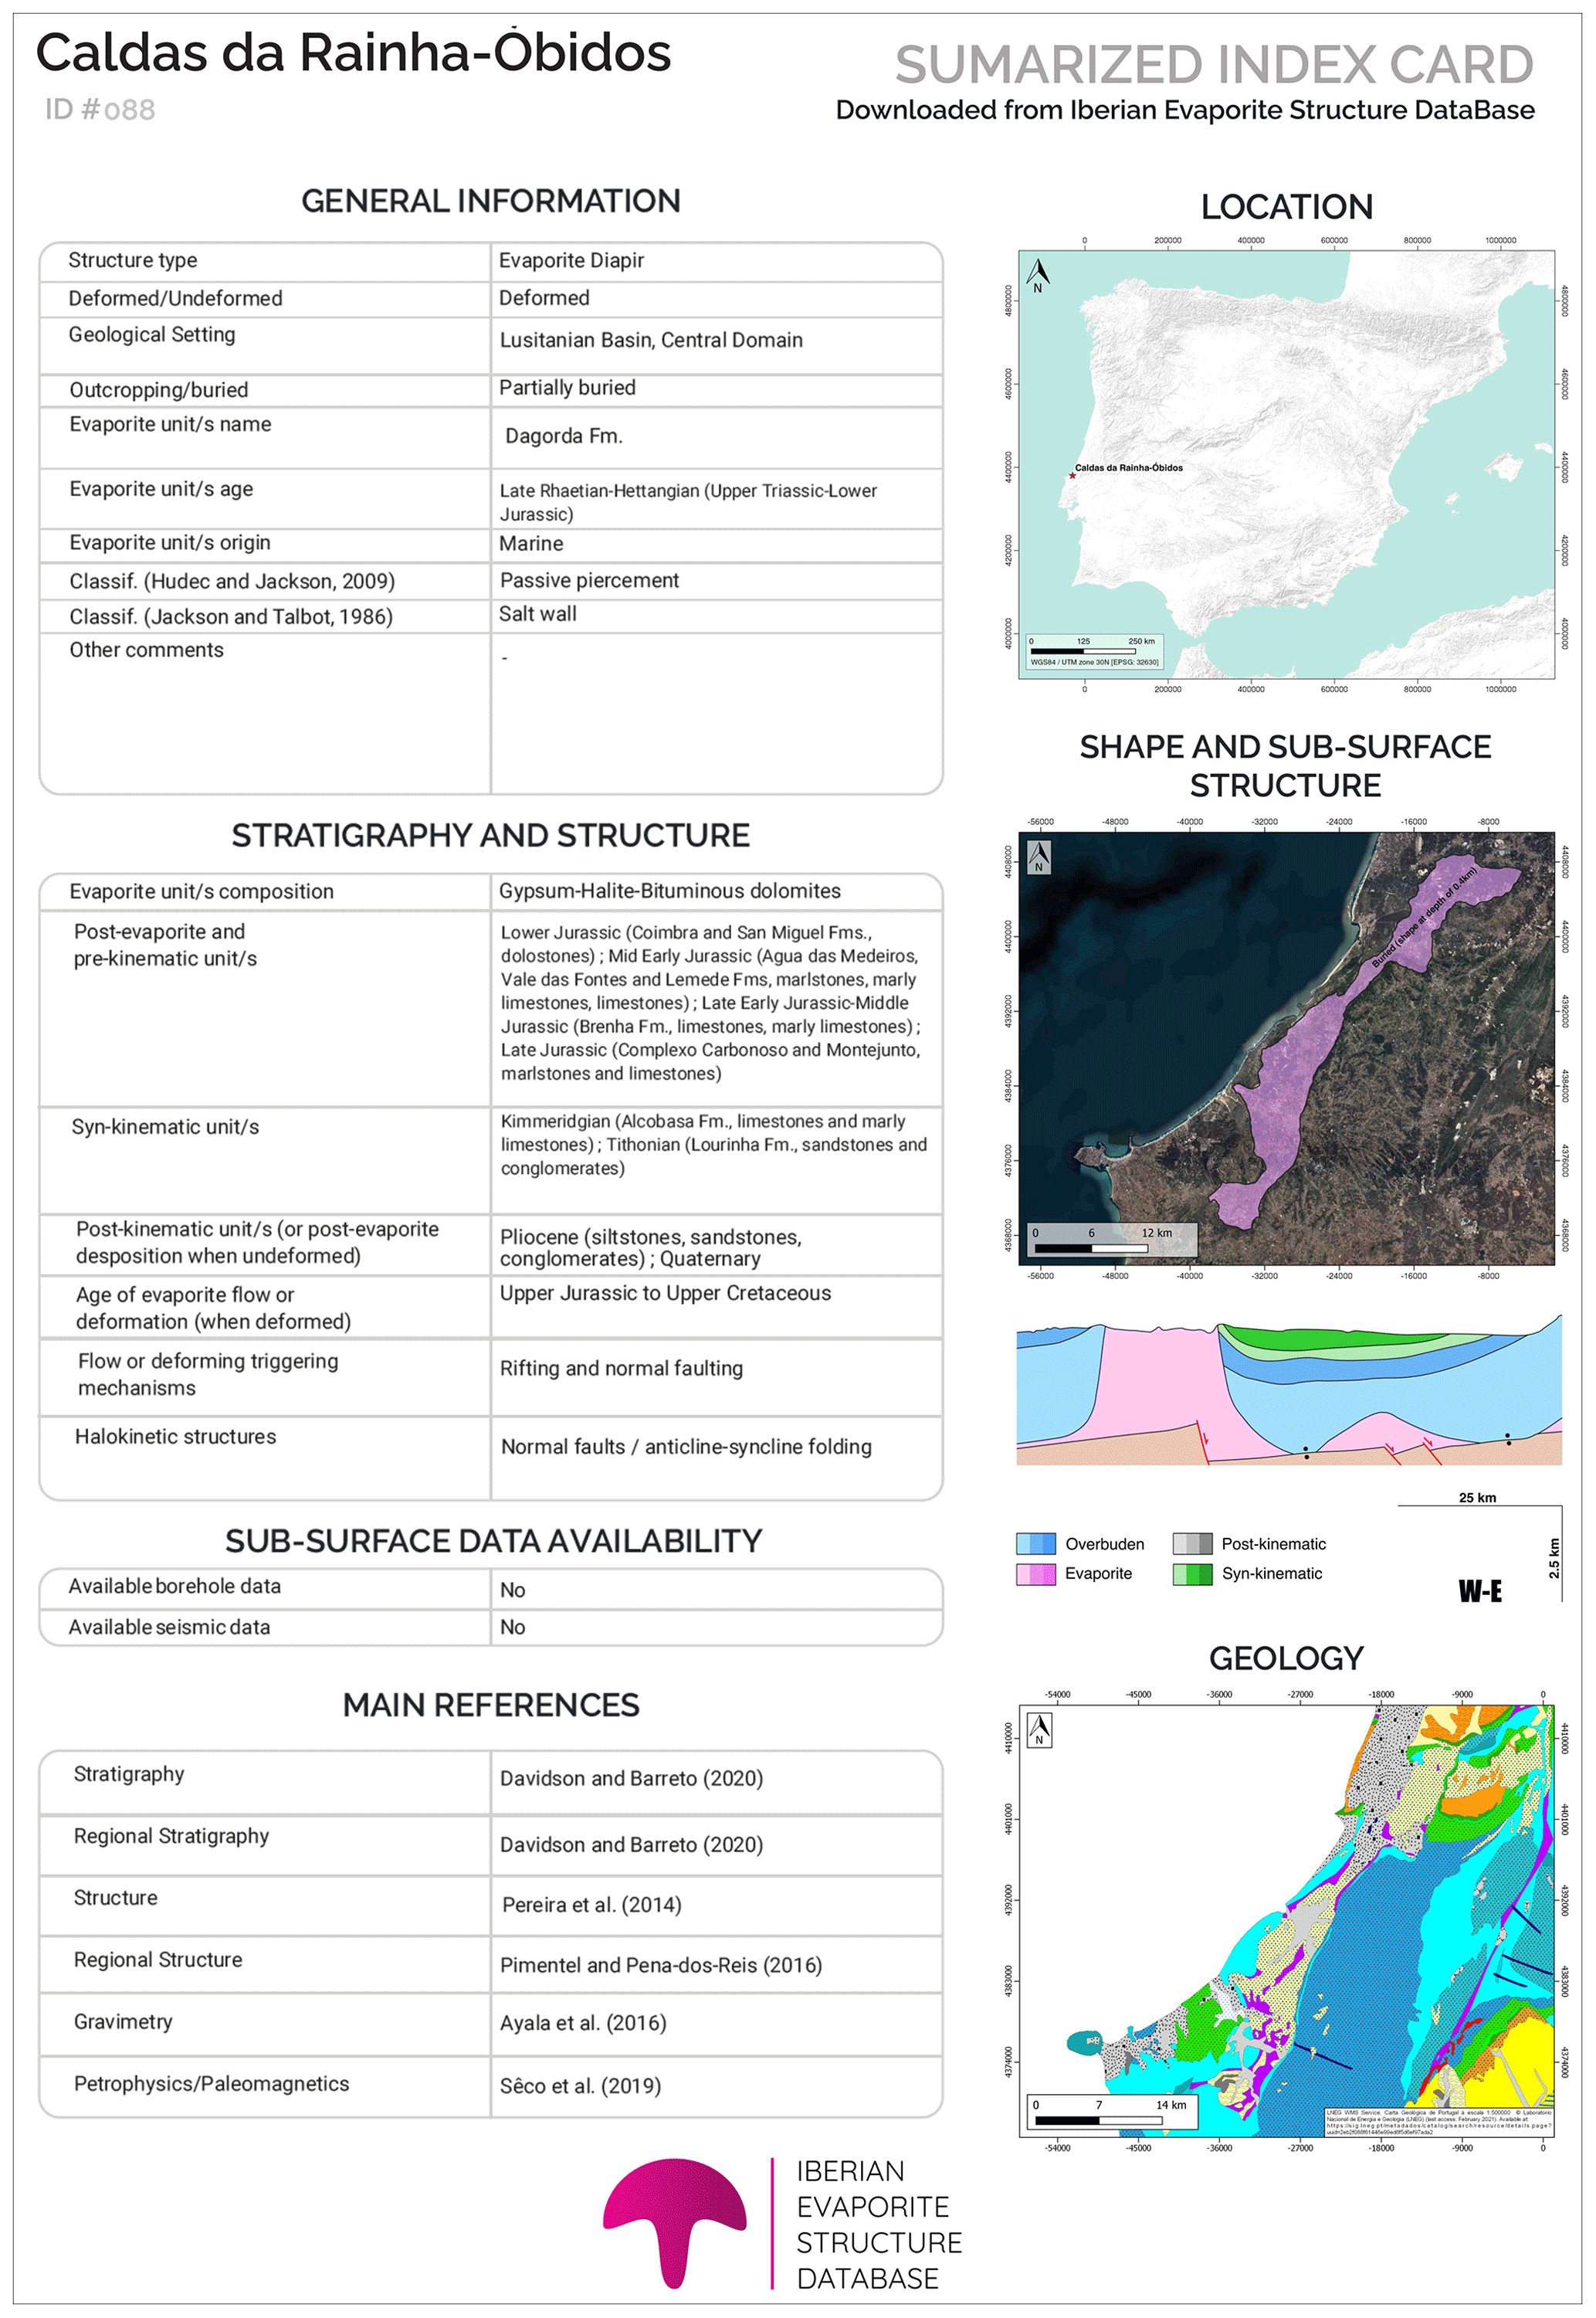The image size is (1596, 2318).
Task: Click the W-E cross-section diagram
Action: coord(1288,1390)
